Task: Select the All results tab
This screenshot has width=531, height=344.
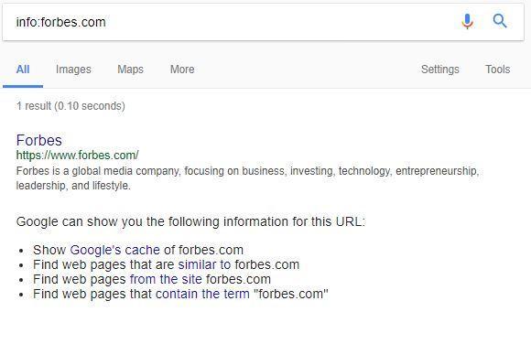Action: [x=23, y=70]
